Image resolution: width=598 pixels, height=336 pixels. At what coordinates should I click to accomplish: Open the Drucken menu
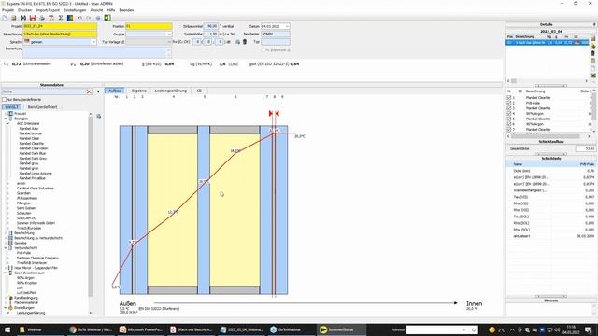(x=25, y=10)
